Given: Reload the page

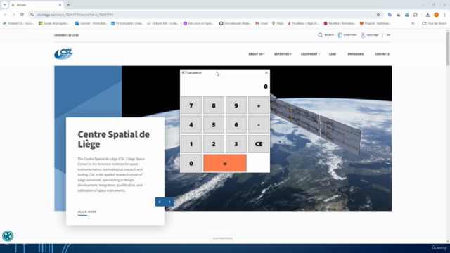Looking at the screenshot, I should coord(22,15).
